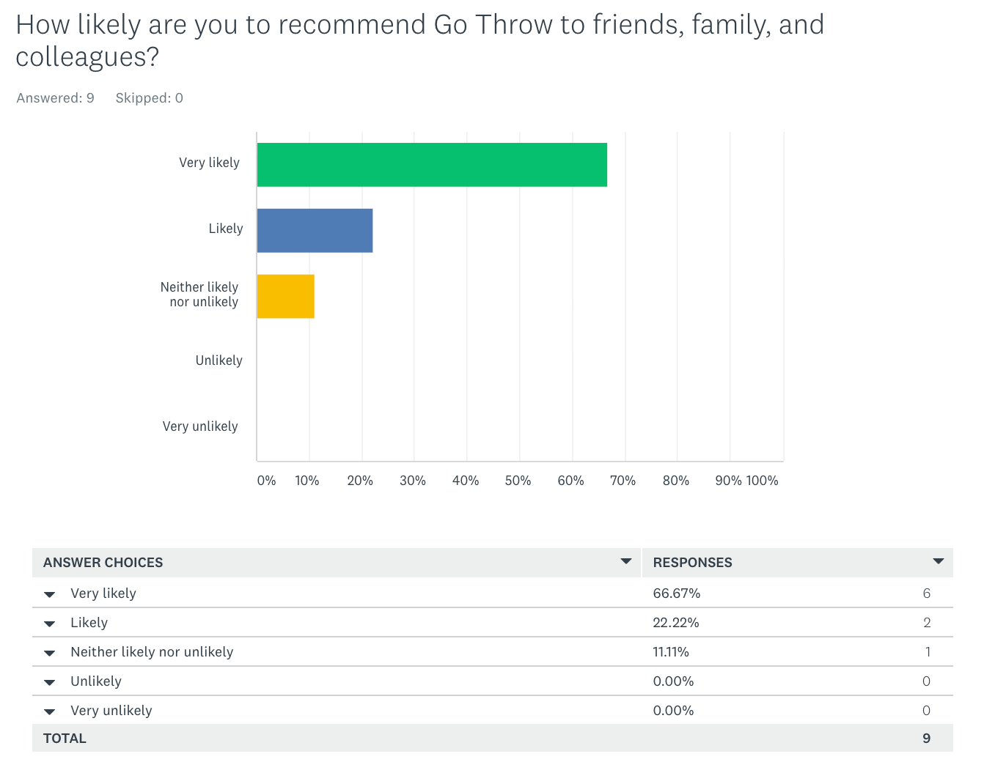Select the 22.22% response value
Screen dimensions: 984x762
pos(676,623)
